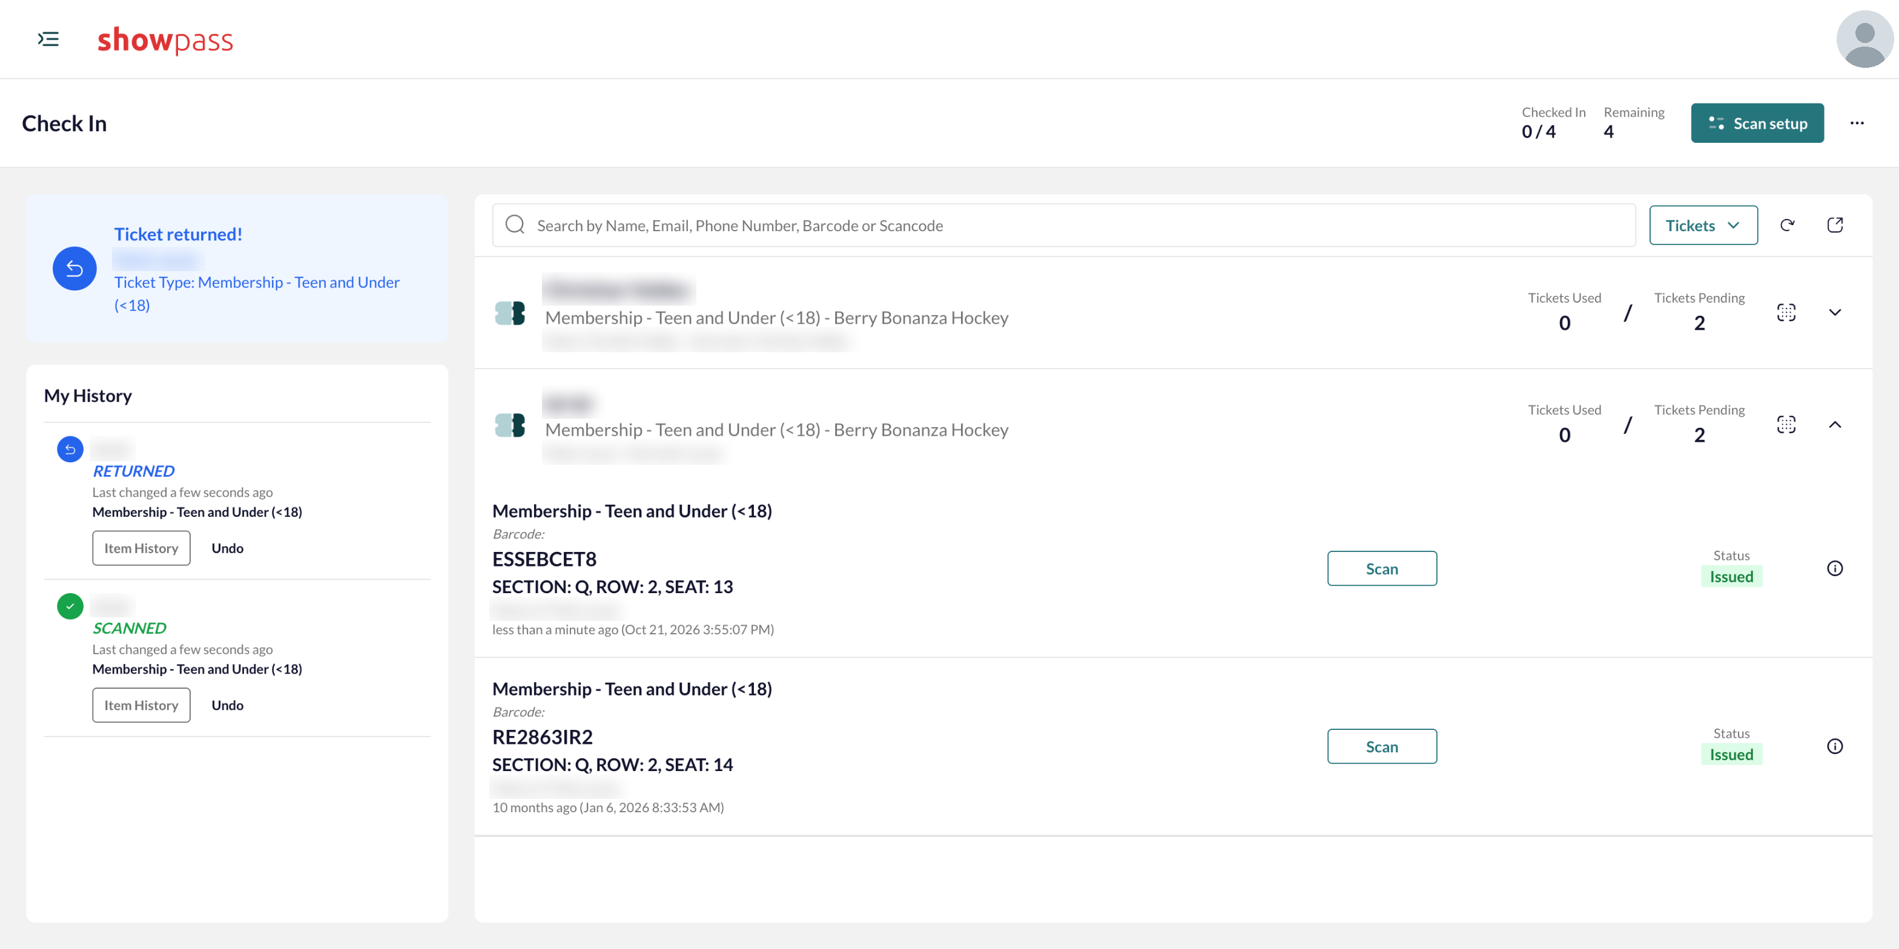1899x949 pixels.
Task: Click the blue return arrow icon in Ticket returned banner
Action: pyautogui.click(x=74, y=268)
